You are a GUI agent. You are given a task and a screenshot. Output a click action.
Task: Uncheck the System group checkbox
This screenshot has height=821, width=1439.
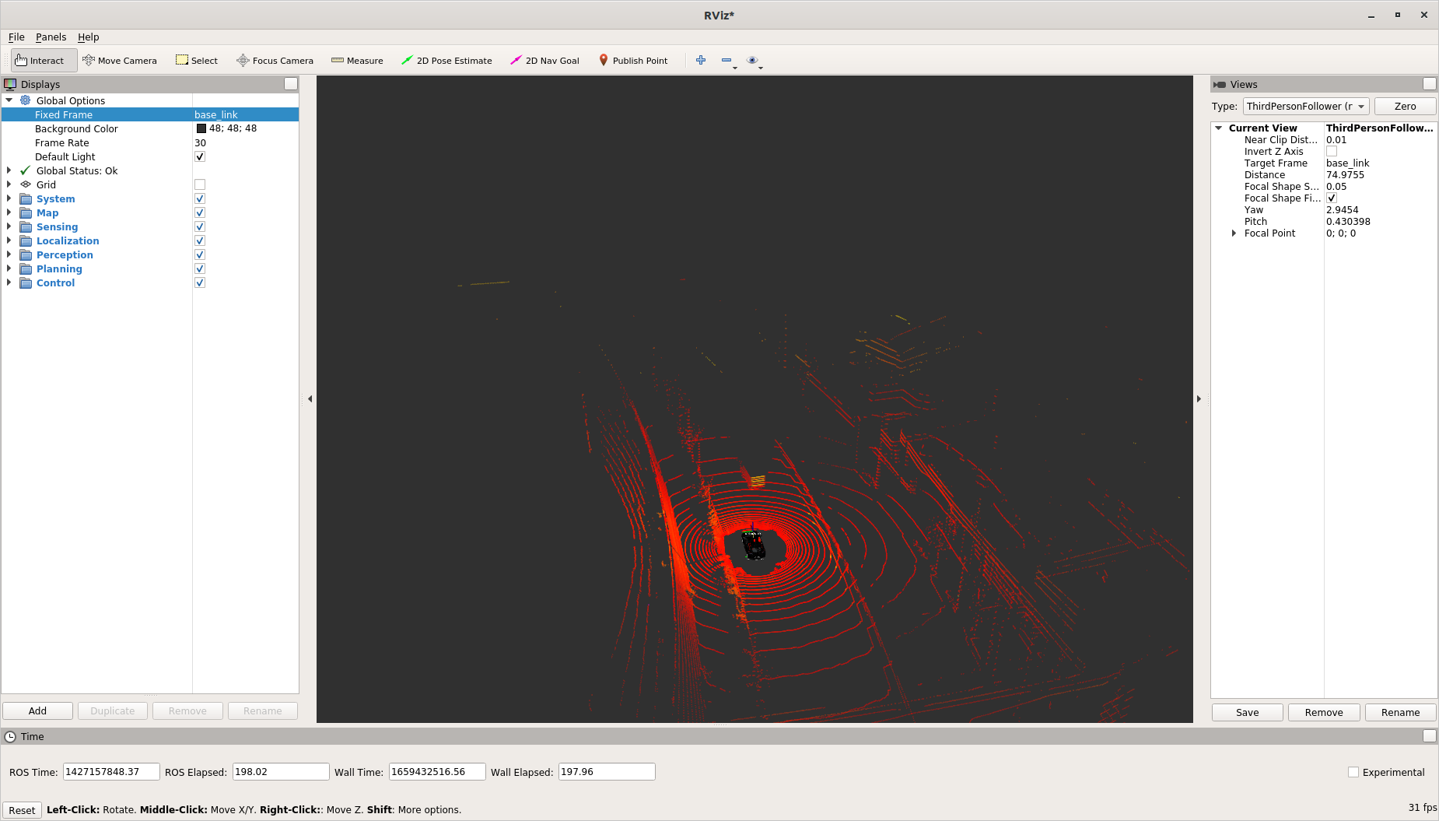[200, 198]
